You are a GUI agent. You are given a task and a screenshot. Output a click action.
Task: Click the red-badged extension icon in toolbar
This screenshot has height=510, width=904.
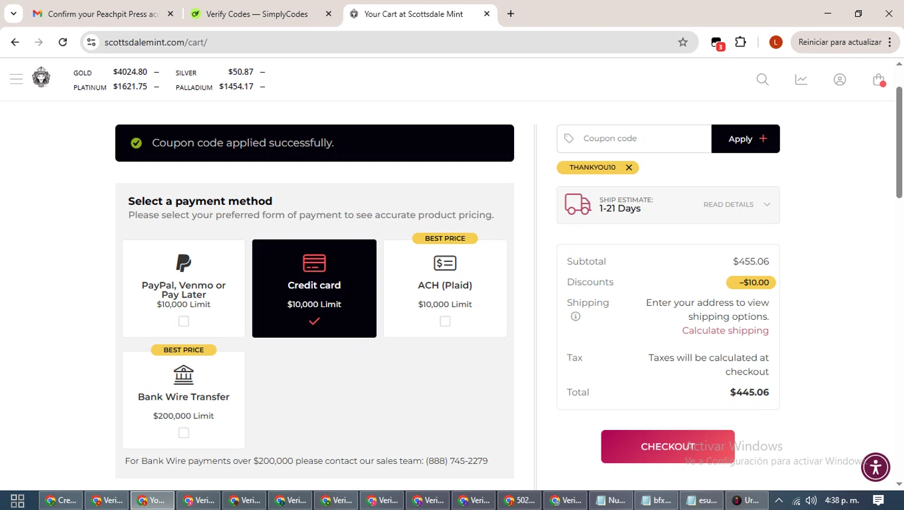point(717,43)
